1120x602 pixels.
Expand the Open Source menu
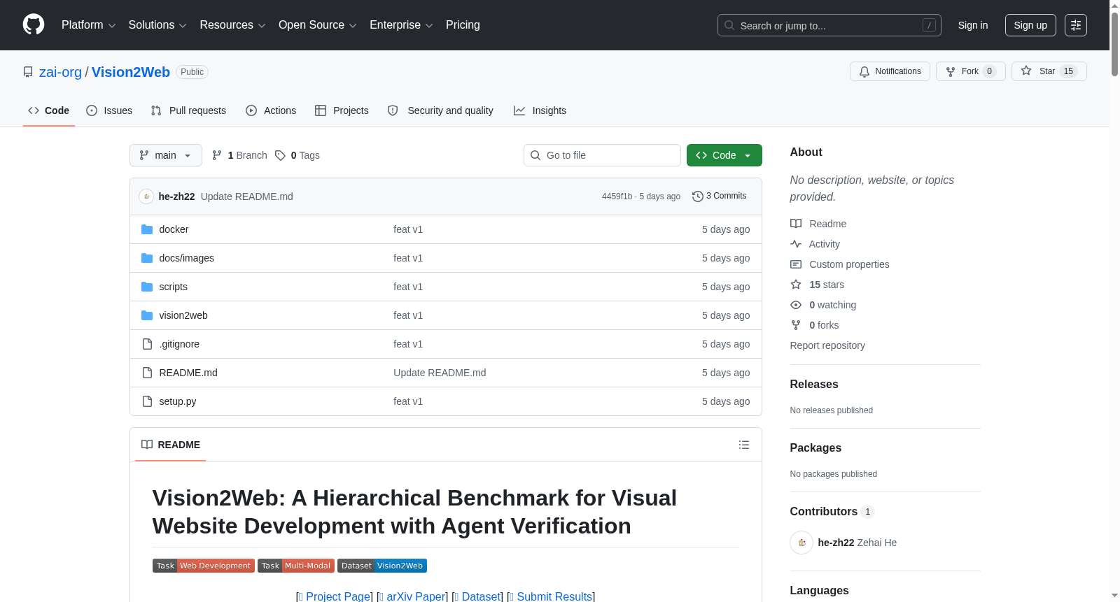tap(318, 25)
